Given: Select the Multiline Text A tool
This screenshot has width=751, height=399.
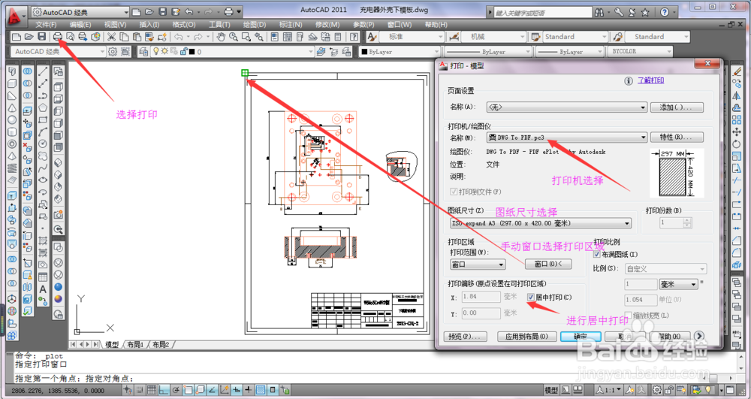Looking at the screenshot, I should [x=43, y=289].
